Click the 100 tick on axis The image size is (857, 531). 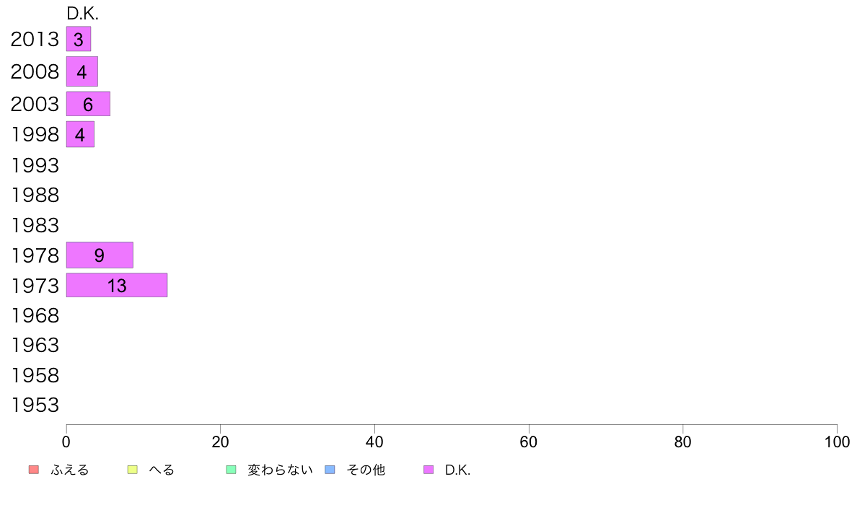tap(837, 442)
